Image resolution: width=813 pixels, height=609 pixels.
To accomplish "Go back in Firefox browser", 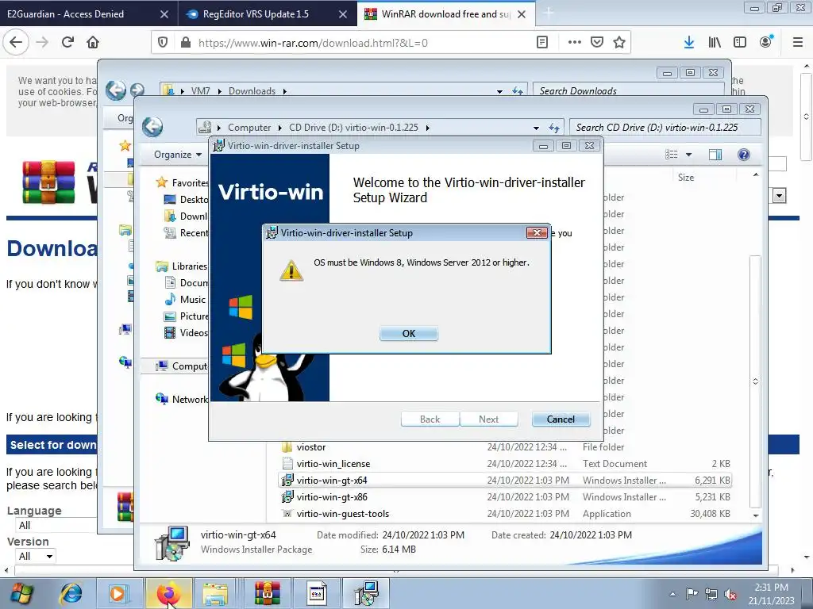I will (16, 43).
